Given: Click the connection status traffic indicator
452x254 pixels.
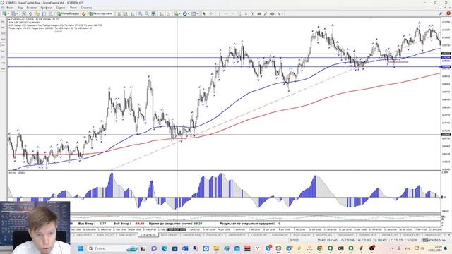Looking at the screenshot, I should (x=434, y=240).
